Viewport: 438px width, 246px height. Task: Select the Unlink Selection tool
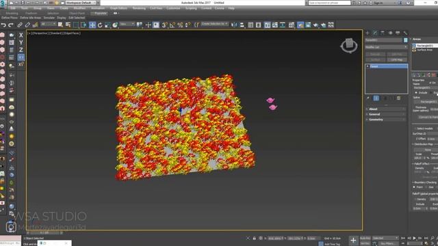(27, 25)
